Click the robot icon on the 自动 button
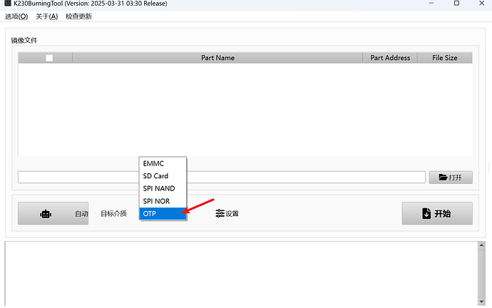Viewport: 492px width, 308px height. (x=46, y=213)
